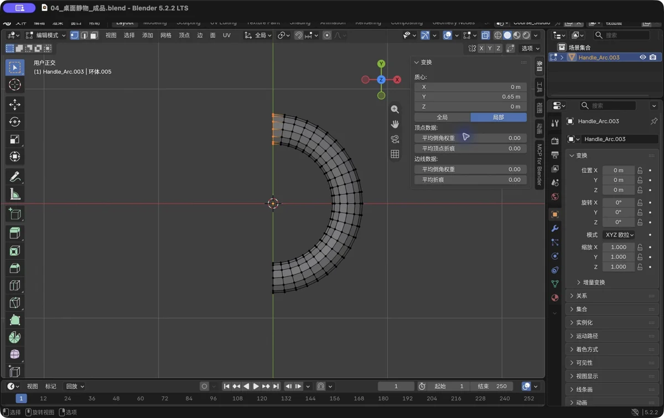The width and height of the screenshot is (664, 418).
Task: Toggle the lock beside 位置 X
Action: coord(640,171)
